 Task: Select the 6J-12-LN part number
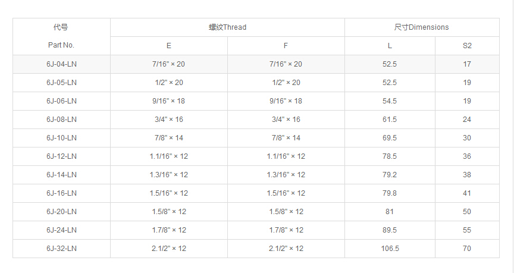(61, 156)
